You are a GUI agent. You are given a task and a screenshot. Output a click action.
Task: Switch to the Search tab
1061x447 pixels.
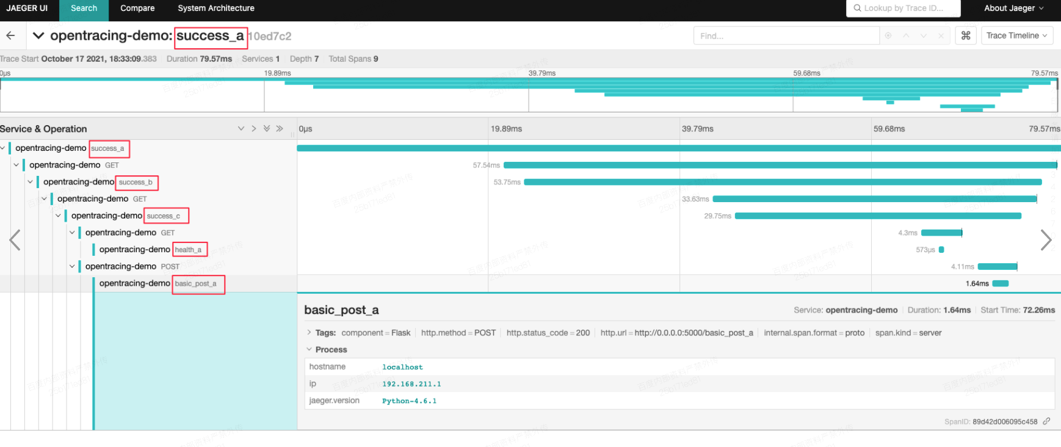(x=84, y=8)
